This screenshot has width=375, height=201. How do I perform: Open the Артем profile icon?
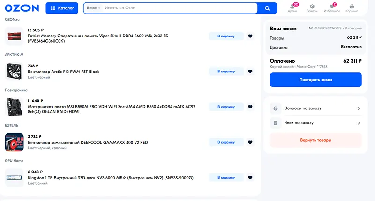pyautogui.click(x=292, y=8)
